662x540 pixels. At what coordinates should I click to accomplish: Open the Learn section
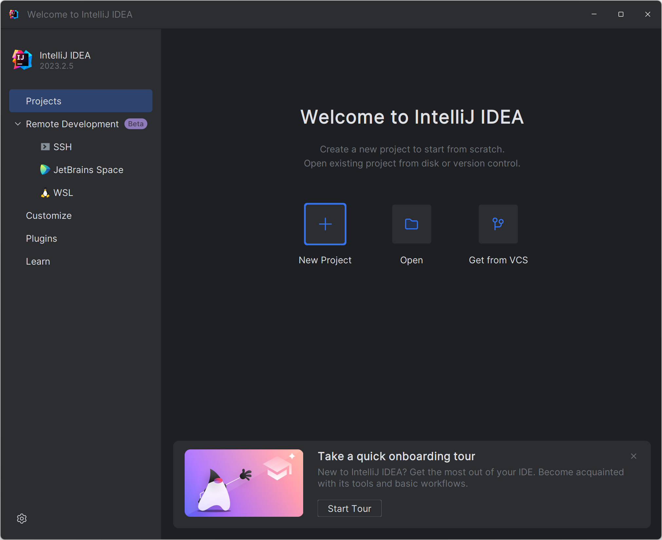point(38,261)
